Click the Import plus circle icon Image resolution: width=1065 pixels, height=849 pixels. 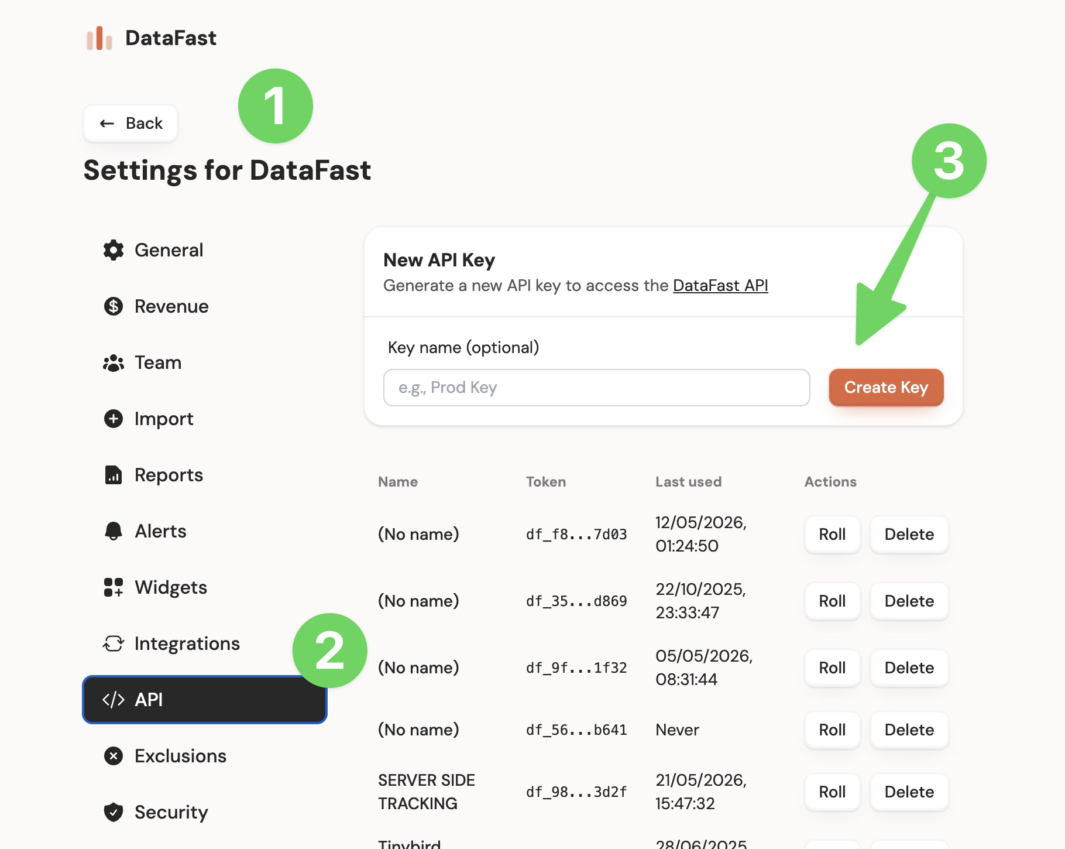click(114, 419)
